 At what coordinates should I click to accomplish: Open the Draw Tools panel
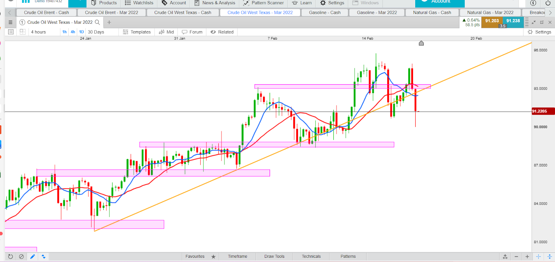point(274,256)
